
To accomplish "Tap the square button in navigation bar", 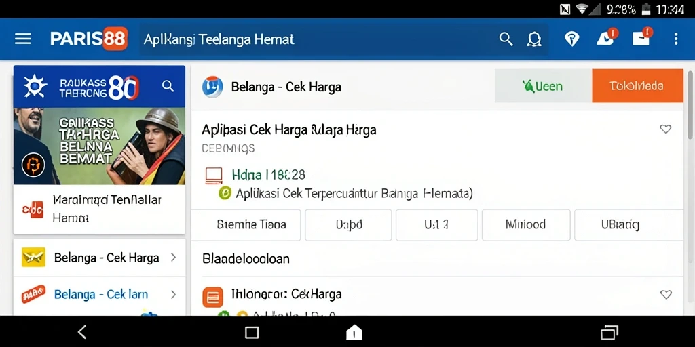I will pos(252,332).
